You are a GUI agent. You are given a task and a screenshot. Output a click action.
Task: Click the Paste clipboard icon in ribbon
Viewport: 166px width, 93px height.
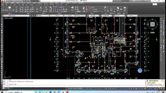(x=118, y=8)
